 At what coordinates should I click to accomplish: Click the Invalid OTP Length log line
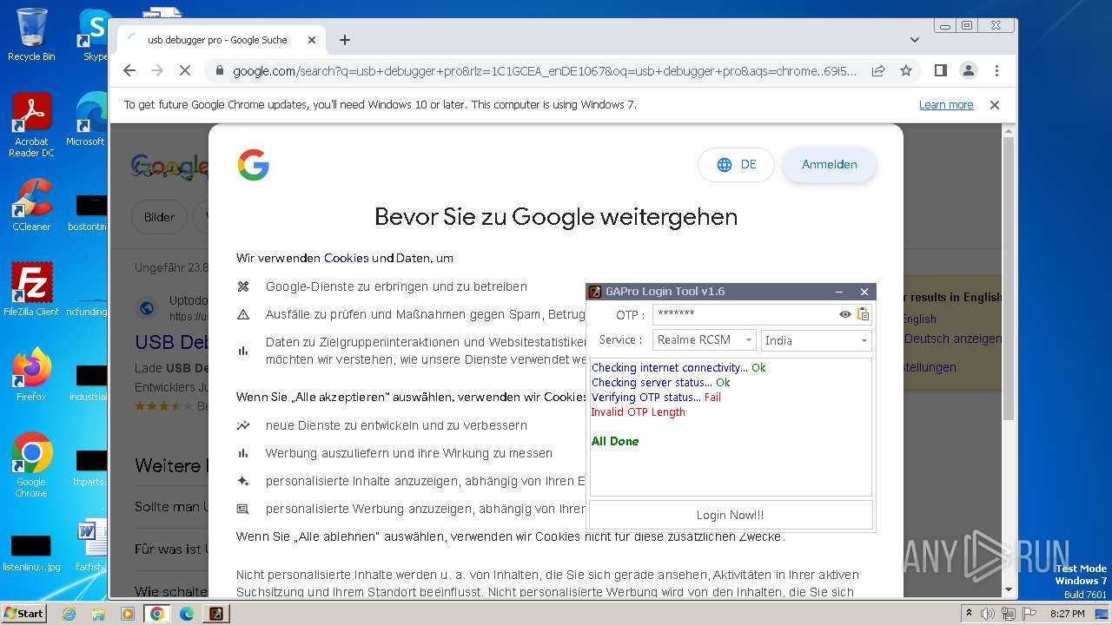coord(639,412)
